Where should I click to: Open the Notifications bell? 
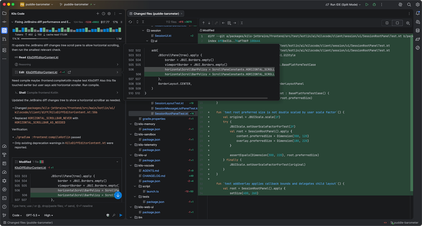[418, 13]
